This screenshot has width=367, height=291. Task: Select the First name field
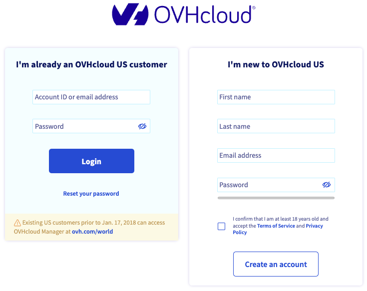coord(276,97)
